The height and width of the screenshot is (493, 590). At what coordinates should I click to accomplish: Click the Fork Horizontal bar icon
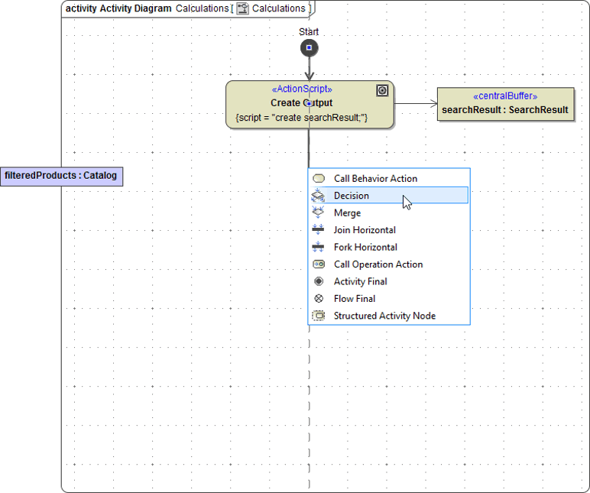319,247
